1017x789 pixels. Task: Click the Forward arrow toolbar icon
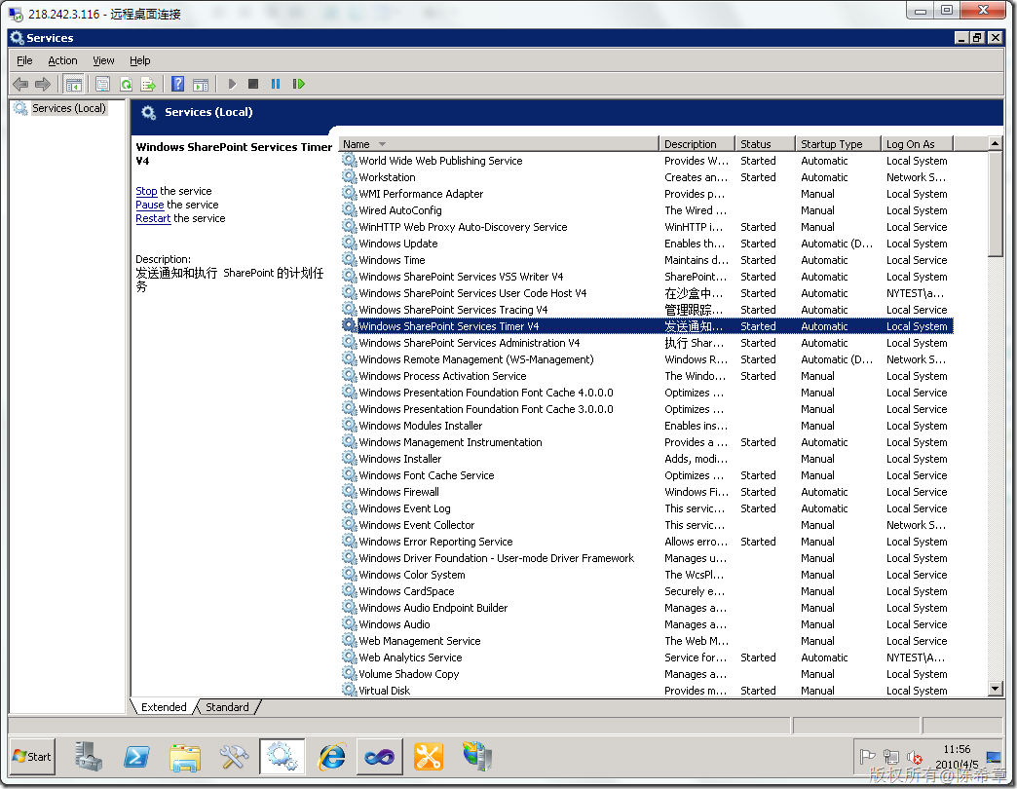pyautogui.click(x=43, y=84)
